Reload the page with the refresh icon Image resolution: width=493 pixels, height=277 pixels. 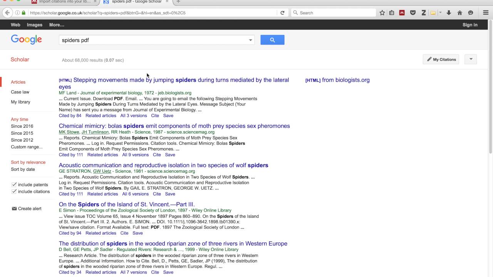point(282,13)
